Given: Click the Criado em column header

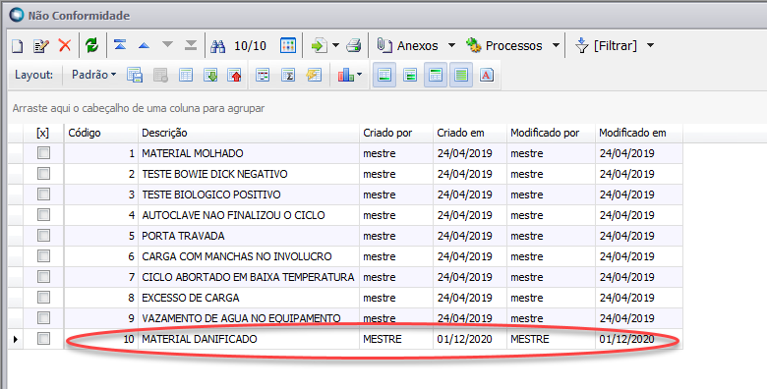Looking at the screenshot, I should [x=470, y=133].
